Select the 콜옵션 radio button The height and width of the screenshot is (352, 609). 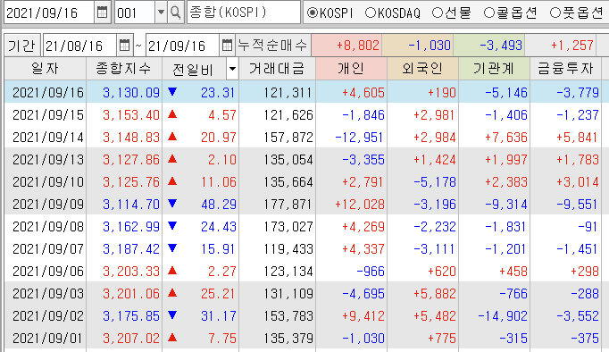click(x=489, y=13)
